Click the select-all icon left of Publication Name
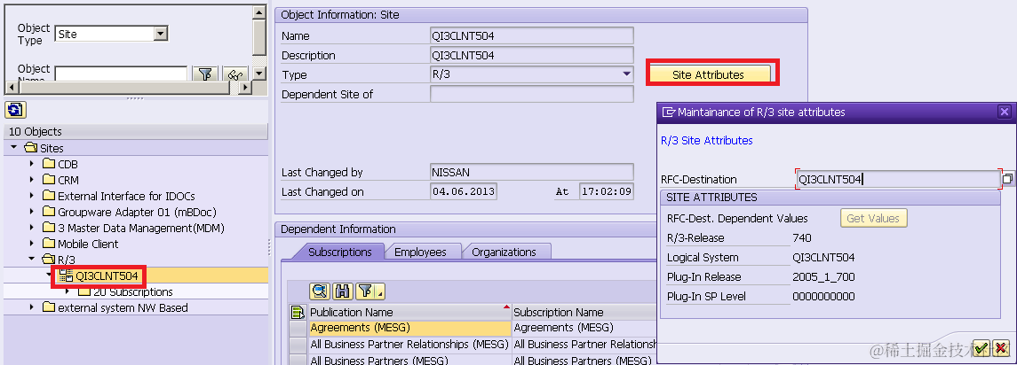Image resolution: width=1017 pixels, height=365 pixels. [298, 313]
